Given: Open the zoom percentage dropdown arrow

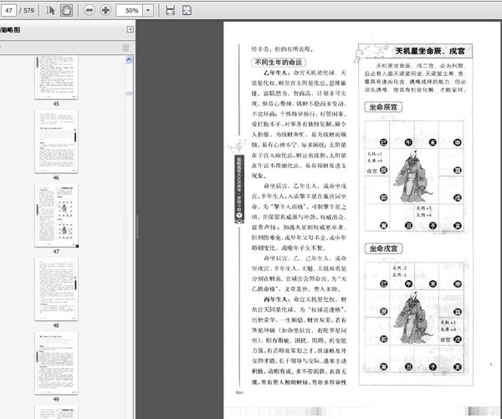Looking at the screenshot, I should click(x=148, y=11).
